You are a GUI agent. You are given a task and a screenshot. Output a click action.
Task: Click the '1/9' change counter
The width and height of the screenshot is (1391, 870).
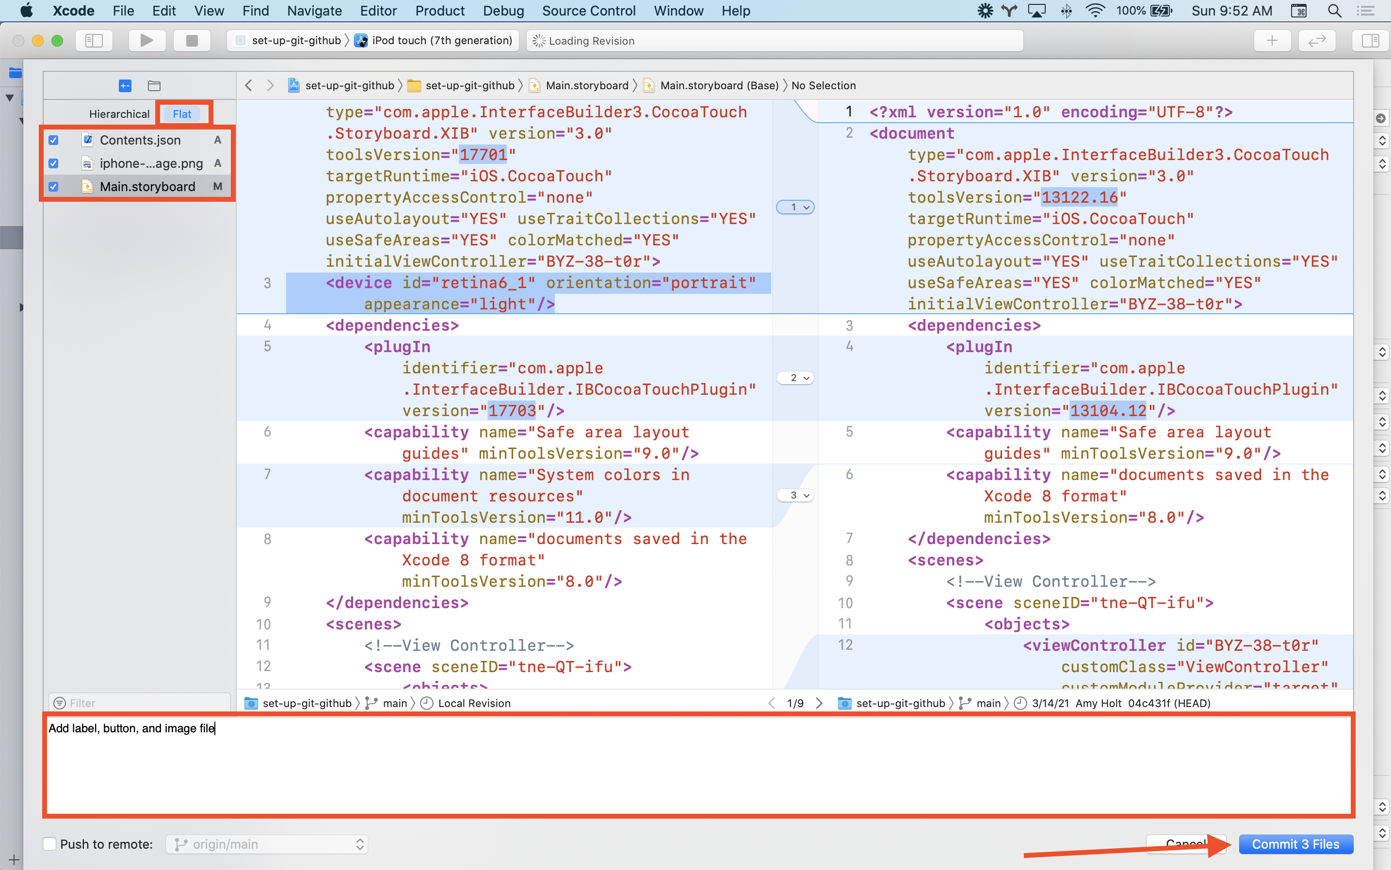coord(795,703)
